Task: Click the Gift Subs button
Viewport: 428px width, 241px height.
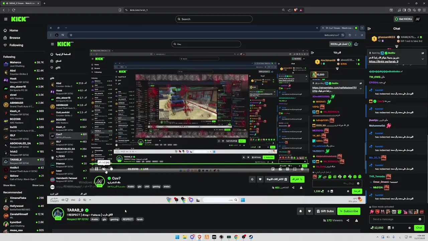Action: [325, 211]
